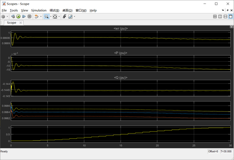The image size is (234, 160).
Task: Click the gray Stop simulation button
Action: (x=29, y=17)
